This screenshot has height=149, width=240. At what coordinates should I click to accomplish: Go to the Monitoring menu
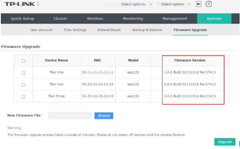[x=133, y=19]
